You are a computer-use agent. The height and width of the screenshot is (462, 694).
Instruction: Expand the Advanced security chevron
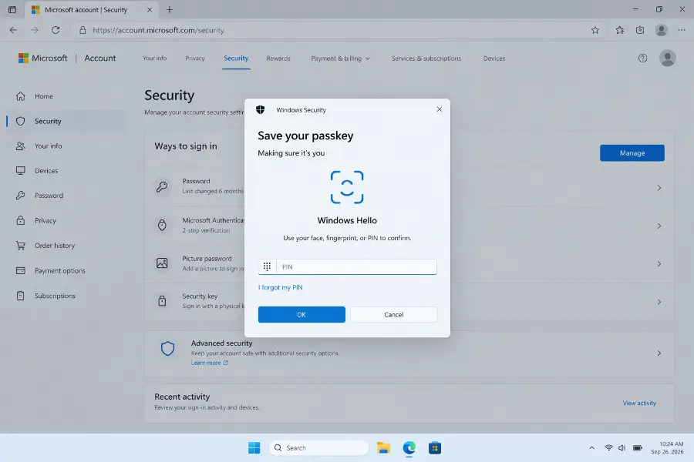coord(659,353)
